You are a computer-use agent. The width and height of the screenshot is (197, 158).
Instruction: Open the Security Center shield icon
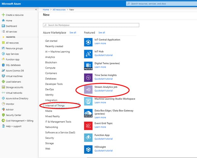3,115
